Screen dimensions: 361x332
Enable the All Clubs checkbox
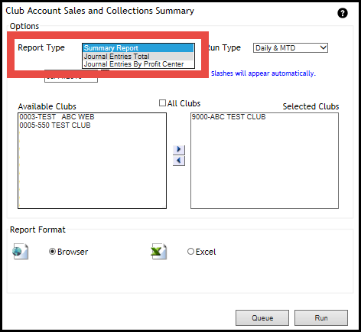click(x=162, y=103)
